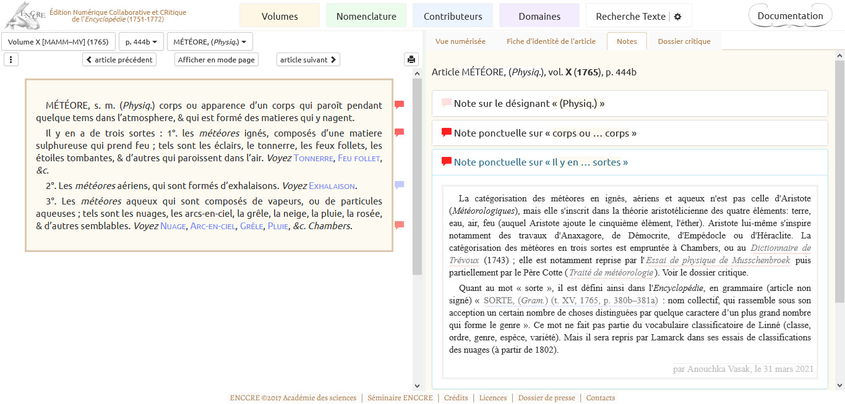The height and width of the screenshot is (404, 845).
Task: Collapse note on 'Il y en … sortes'
Action: coord(540,162)
